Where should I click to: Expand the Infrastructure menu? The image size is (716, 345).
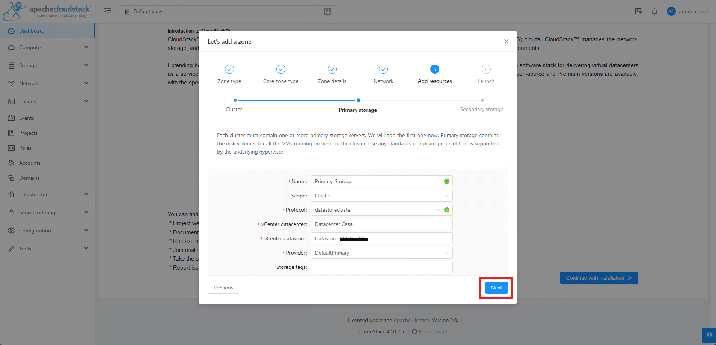47,194
